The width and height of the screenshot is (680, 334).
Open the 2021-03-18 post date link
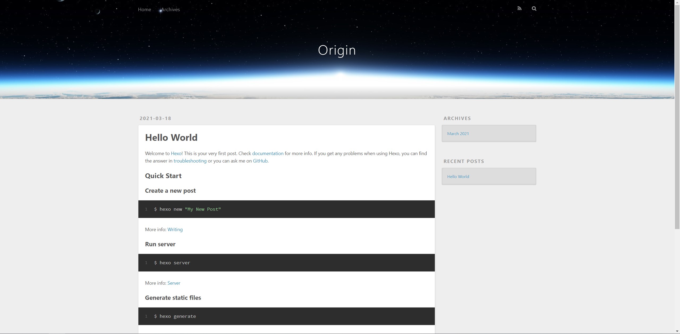click(x=155, y=118)
